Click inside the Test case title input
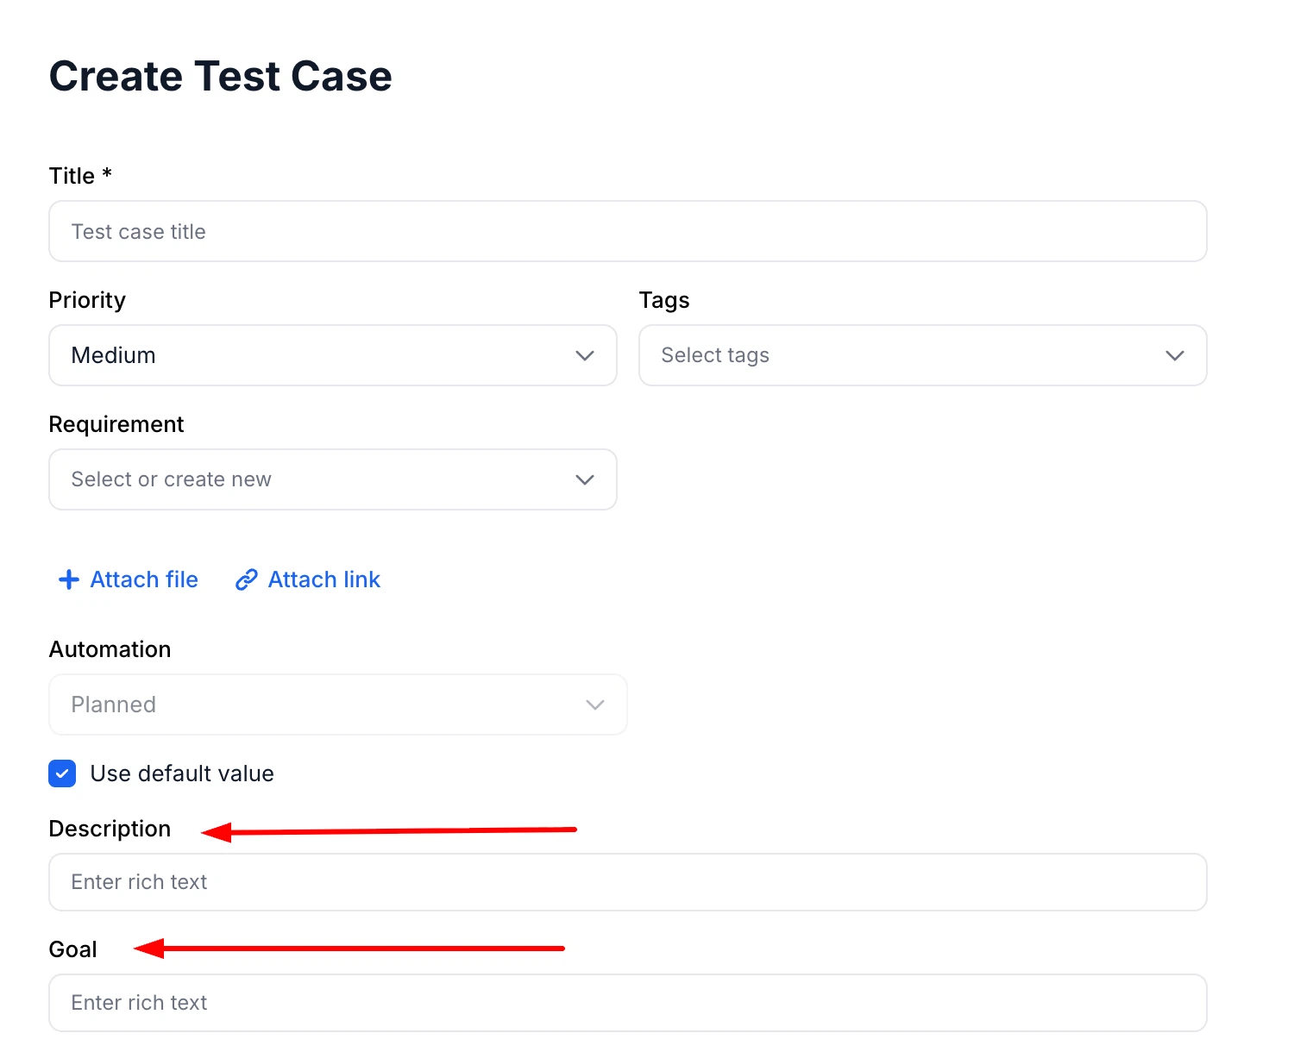The image size is (1313, 1052). coord(627,231)
